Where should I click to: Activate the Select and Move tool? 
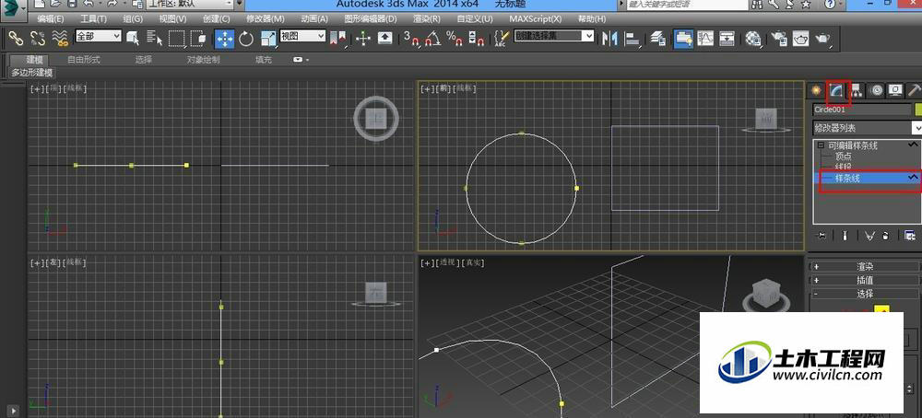pyautogui.click(x=224, y=39)
